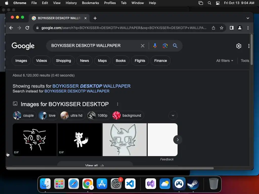Image resolution: width=259 pixels, height=194 pixels.
Task: Switch to Images results
Action: point(21,61)
